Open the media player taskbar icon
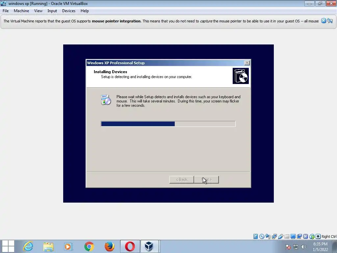The image size is (337, 253). pos(68,246)
